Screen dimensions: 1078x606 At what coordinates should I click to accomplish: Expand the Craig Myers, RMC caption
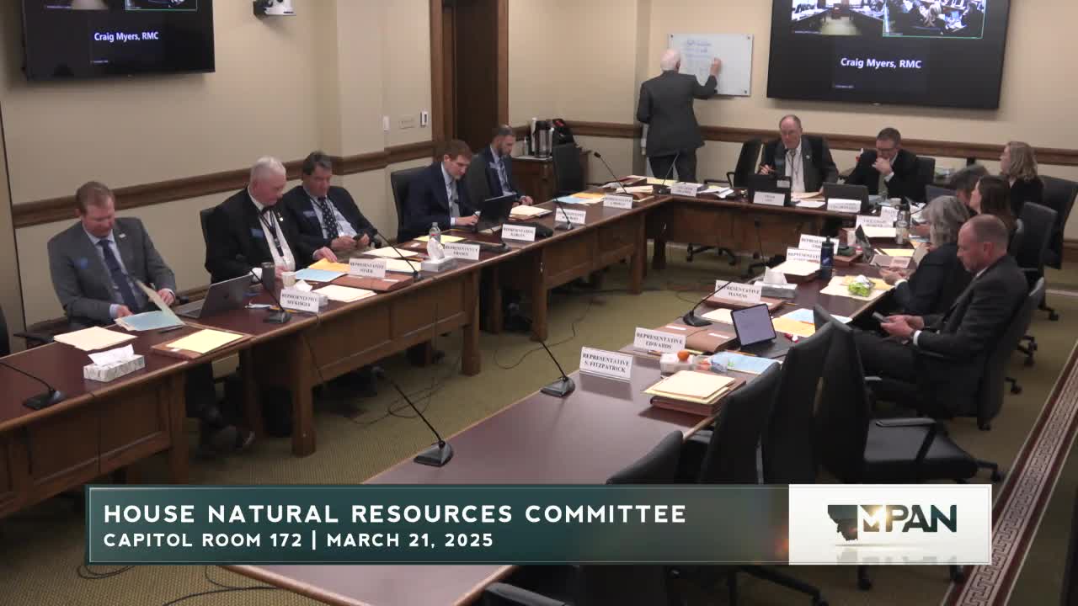pyautogui.click(x=879, y=61)
